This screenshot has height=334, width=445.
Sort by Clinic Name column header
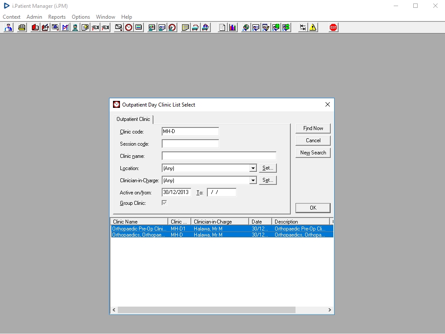coord(139,221)
